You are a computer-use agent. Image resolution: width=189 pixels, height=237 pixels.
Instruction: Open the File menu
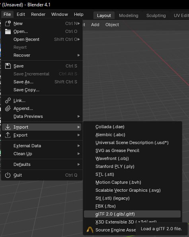[x=7, y=14]
